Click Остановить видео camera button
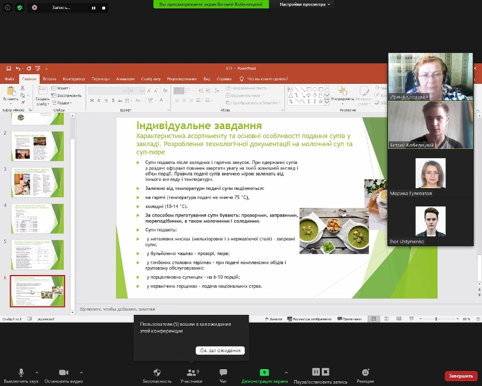This screenshot has height=386, width=482. 64,376
